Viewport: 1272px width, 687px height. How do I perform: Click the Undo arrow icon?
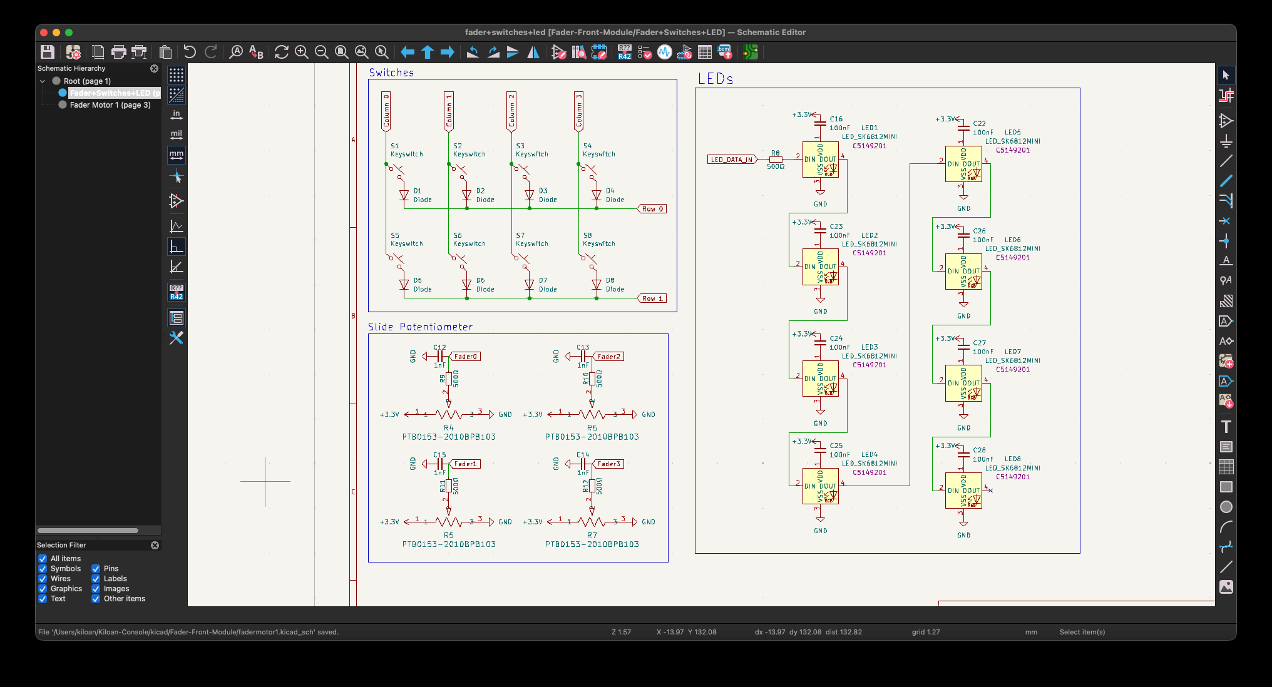[189, 52]
